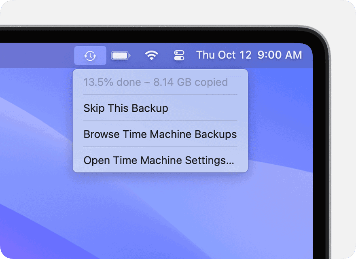Collapse the Time Machine dropdown via its highlighted icon

coord(90,56)
